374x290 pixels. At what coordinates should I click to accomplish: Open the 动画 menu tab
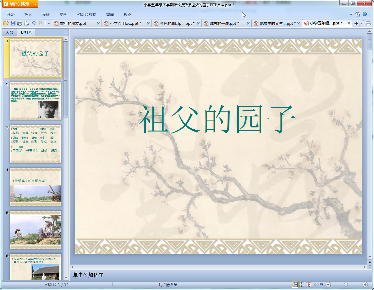pyautogui.click(x=63, y=14)
